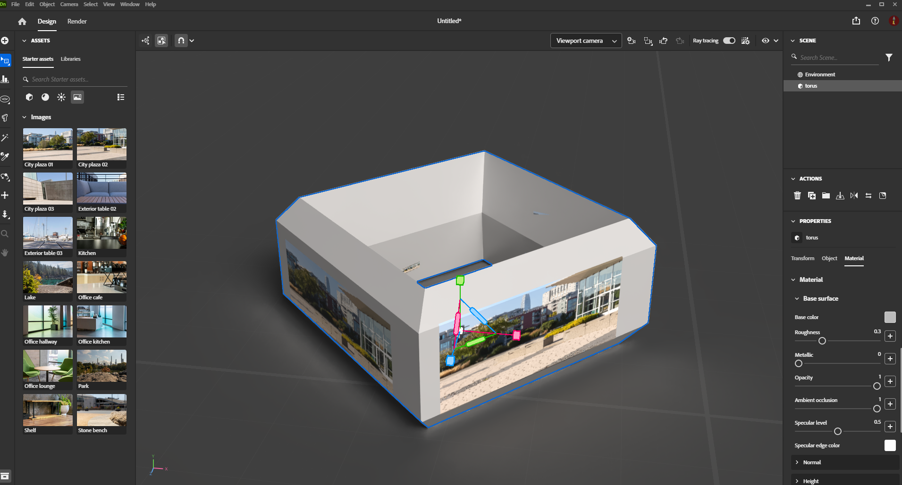Click the Add and import content plus icon

point(5,41)
